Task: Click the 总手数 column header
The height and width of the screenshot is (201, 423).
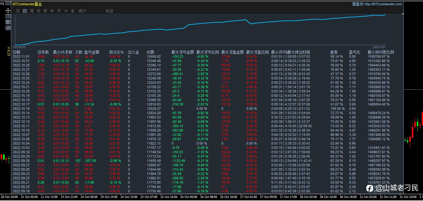Action: coord(43,52)
